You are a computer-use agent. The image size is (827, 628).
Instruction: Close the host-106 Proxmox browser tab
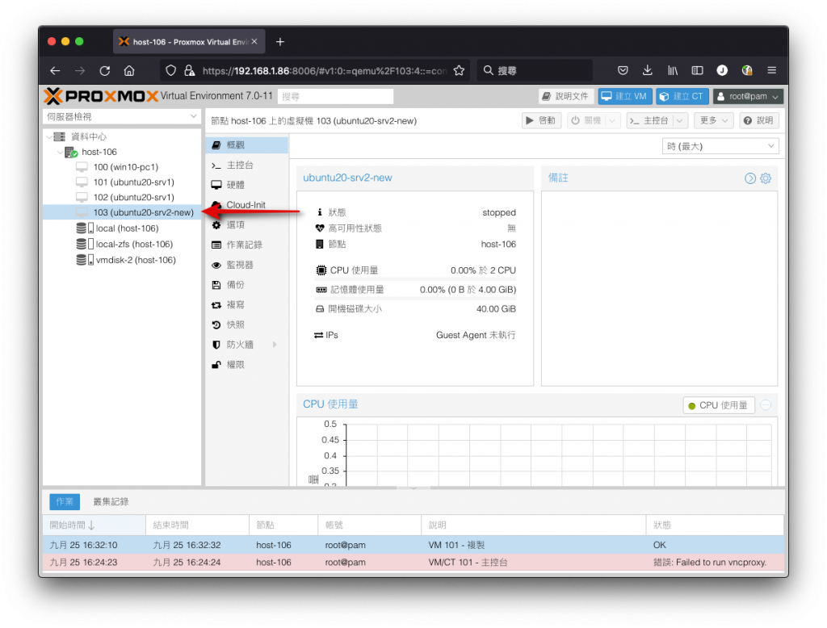254,42
